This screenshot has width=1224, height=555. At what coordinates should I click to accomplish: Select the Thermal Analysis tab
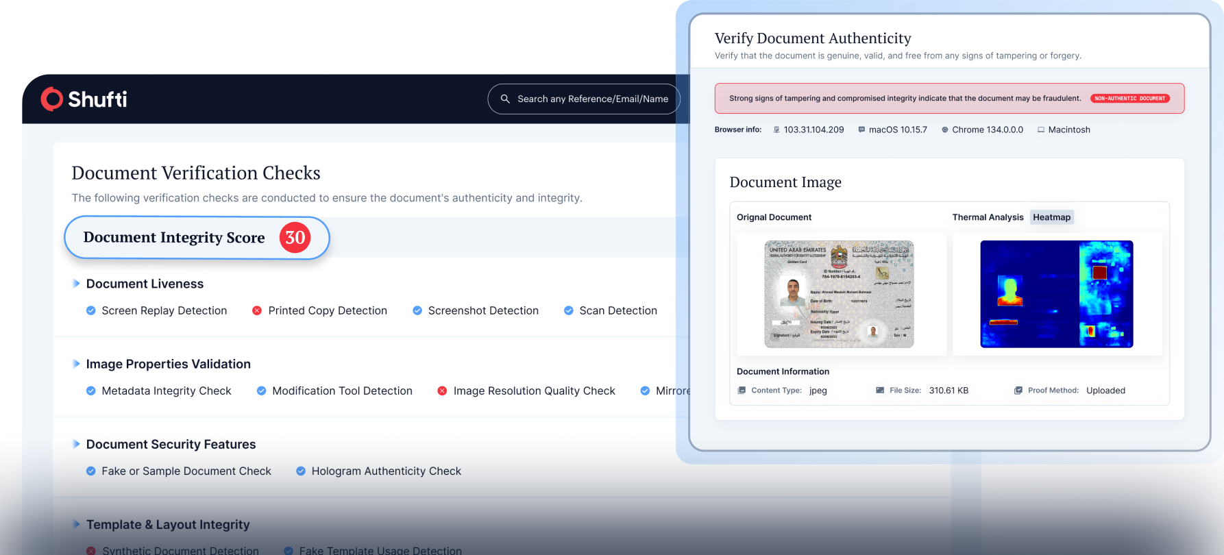[x=988, y=217]
